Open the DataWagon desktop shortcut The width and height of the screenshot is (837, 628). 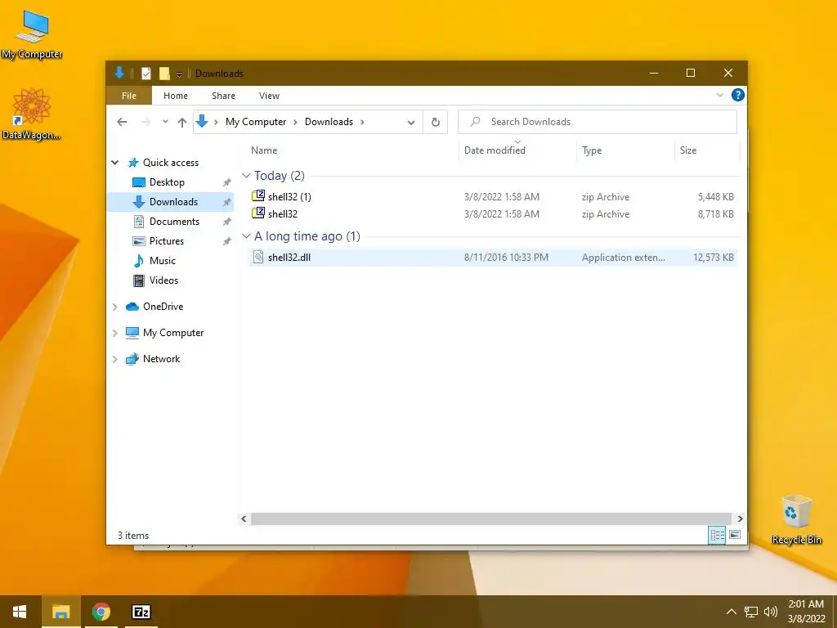click(x=32, y=114)
